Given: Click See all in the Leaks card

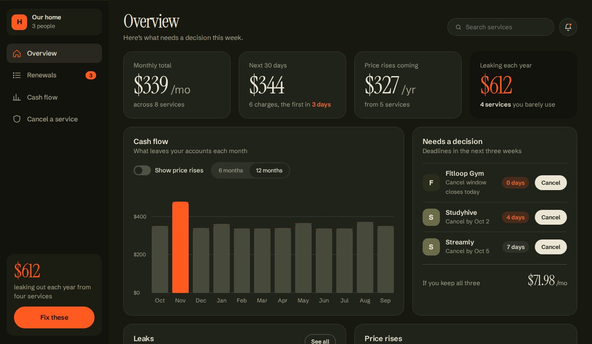Looking at the screenshot, I should click(x=320, y=340).
